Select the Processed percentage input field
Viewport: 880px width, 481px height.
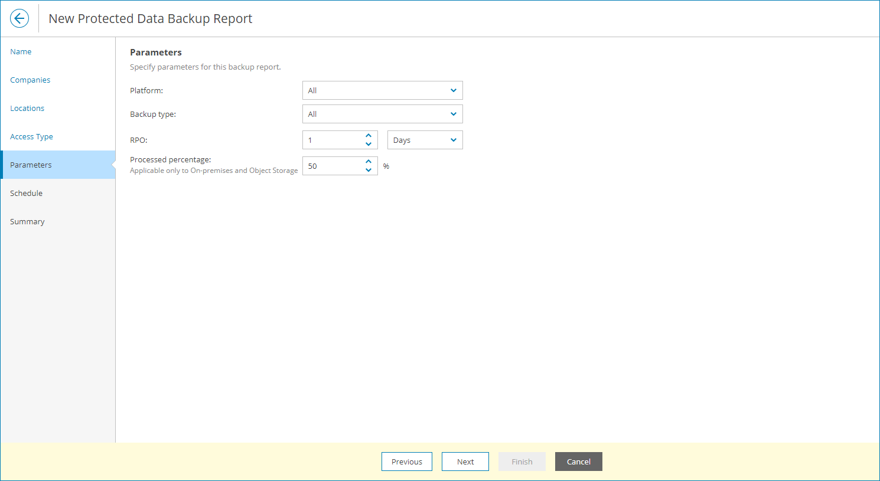click(331, 166)
